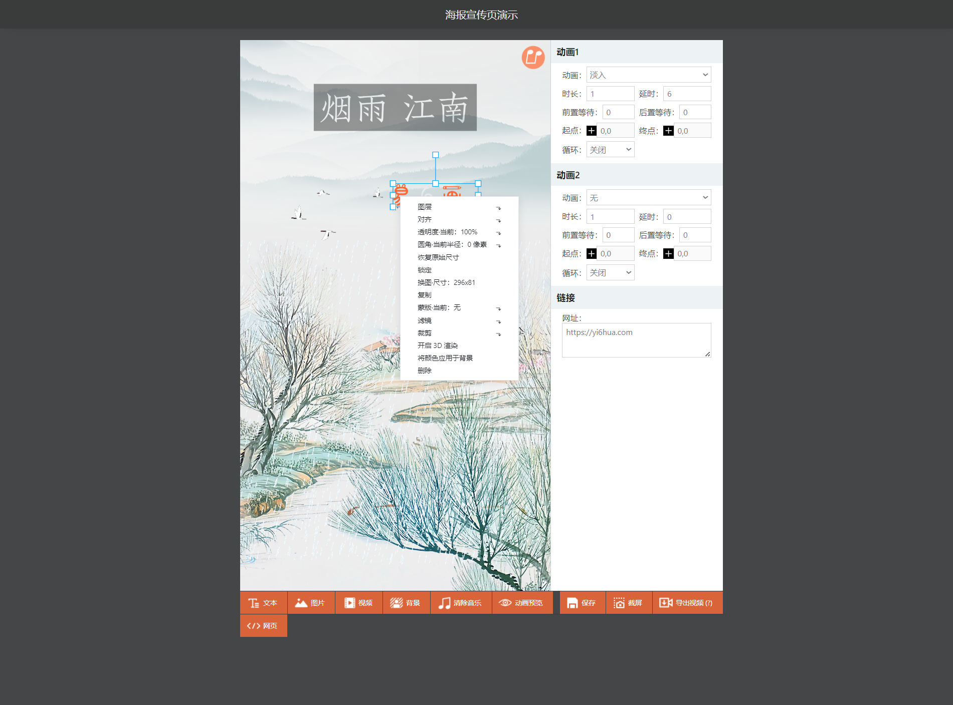Click 动画2 延时 delay field
Viewport: 953px width, 705px height.
tap(687, 217)
